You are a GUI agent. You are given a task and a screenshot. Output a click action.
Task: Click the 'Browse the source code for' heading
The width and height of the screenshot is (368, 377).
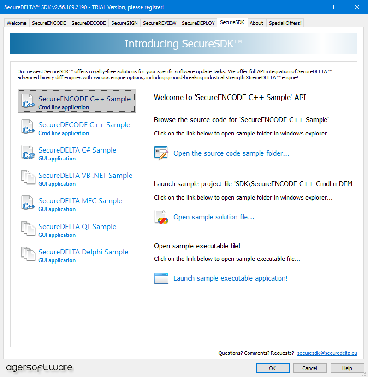[242, 120]
